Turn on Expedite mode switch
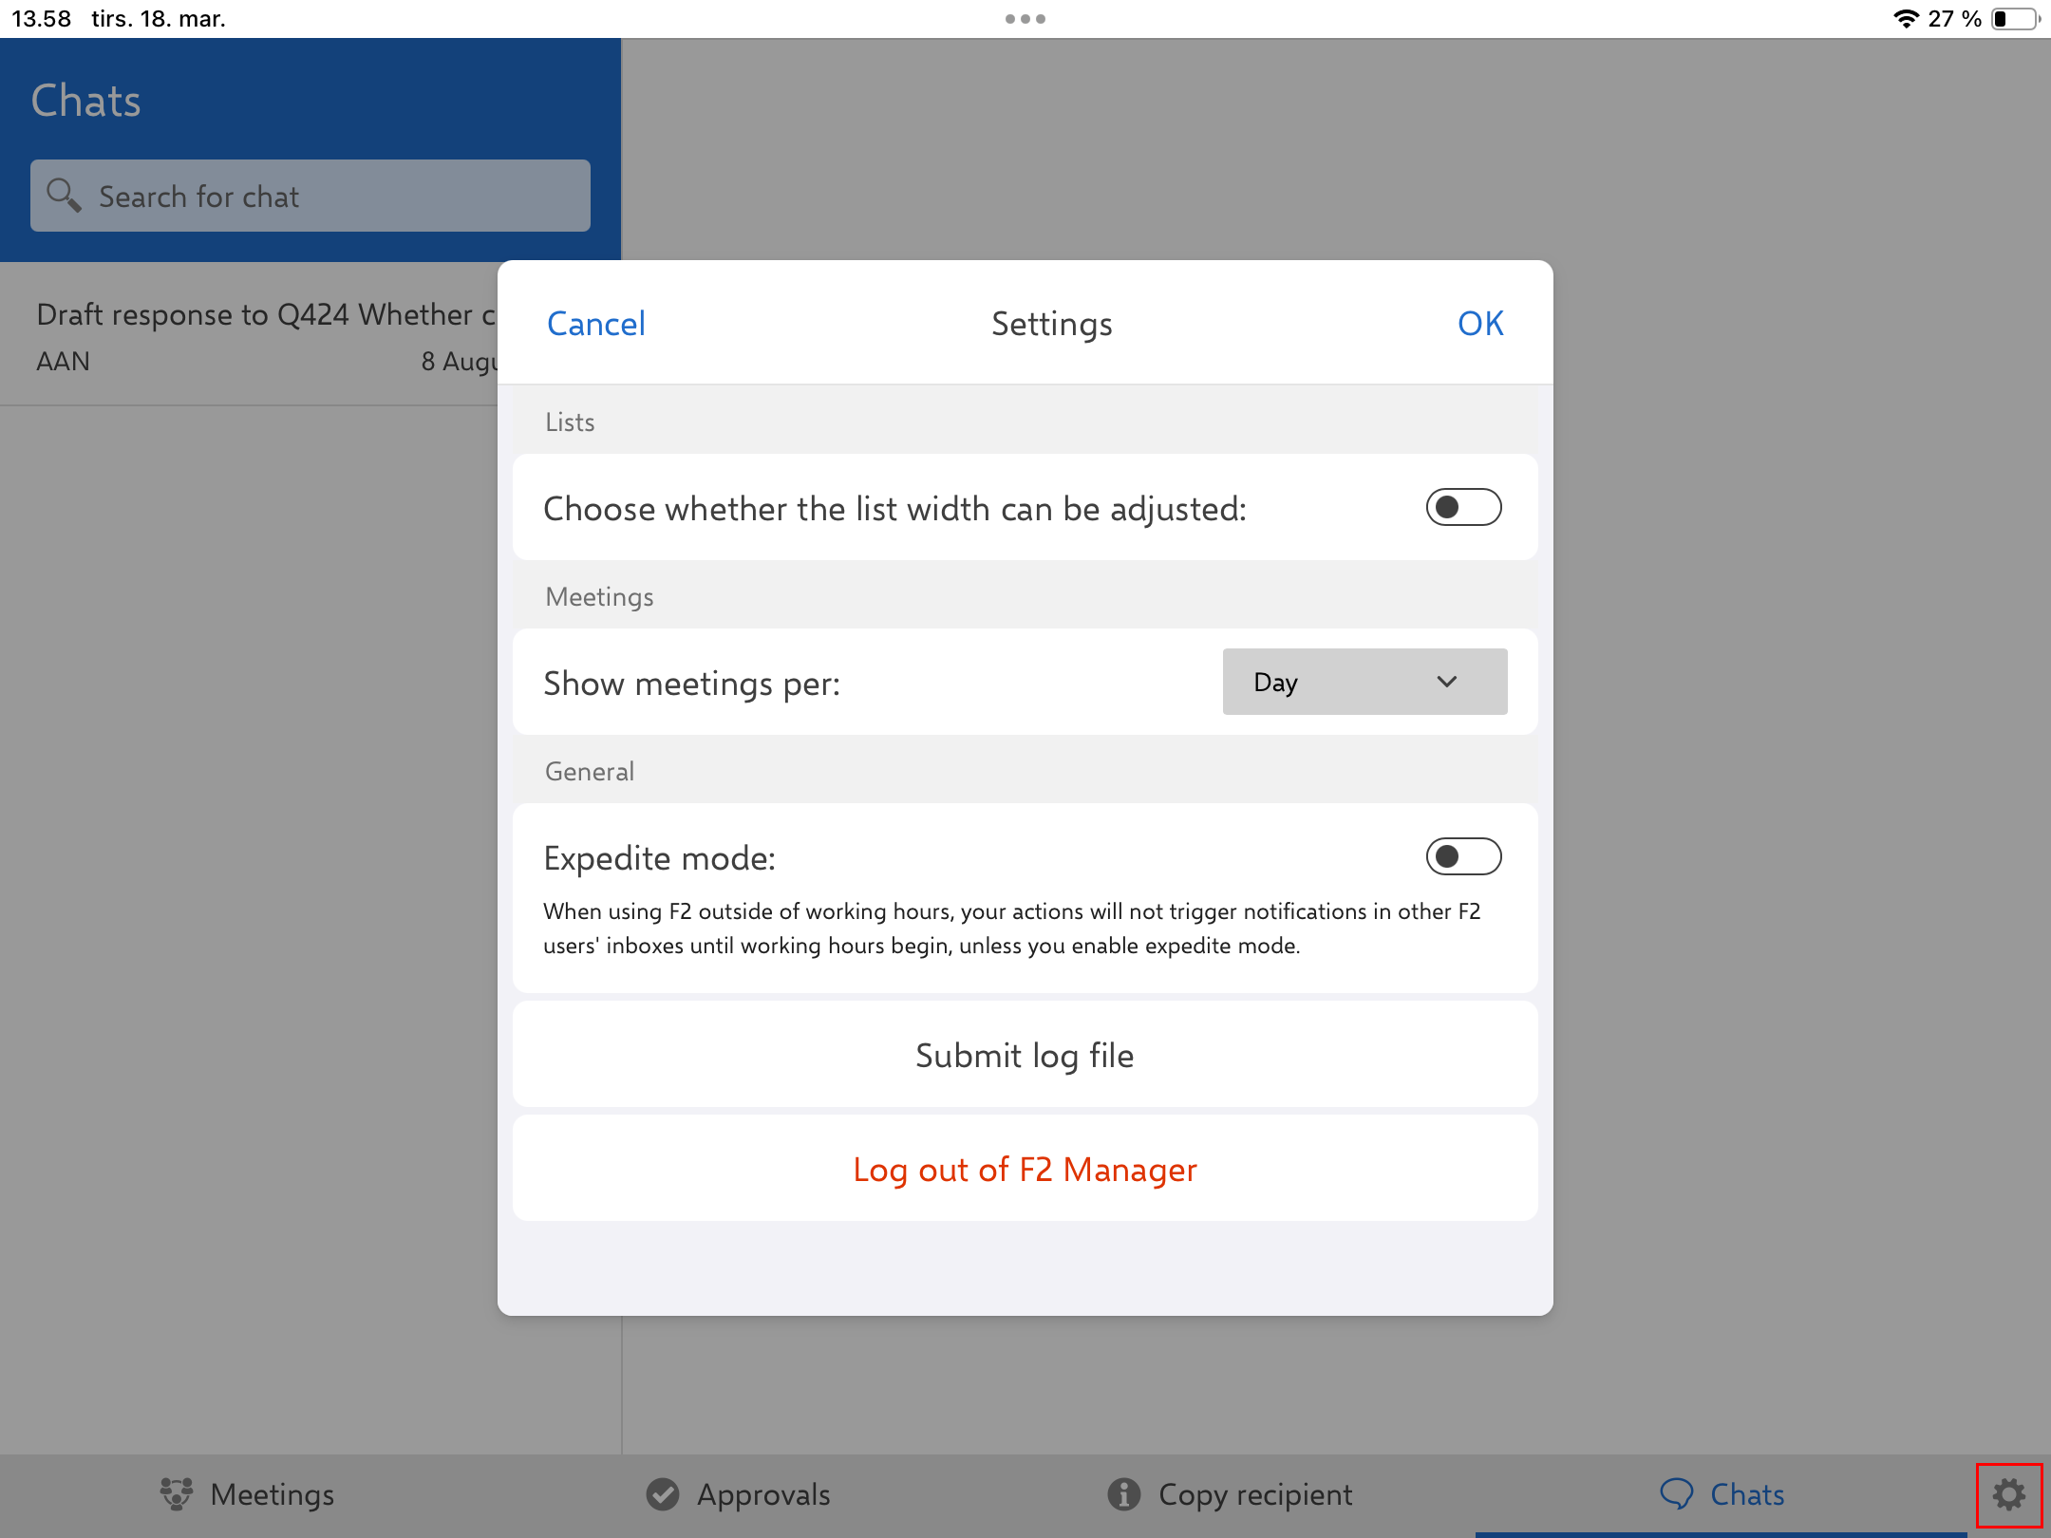 coord(1463,857)
